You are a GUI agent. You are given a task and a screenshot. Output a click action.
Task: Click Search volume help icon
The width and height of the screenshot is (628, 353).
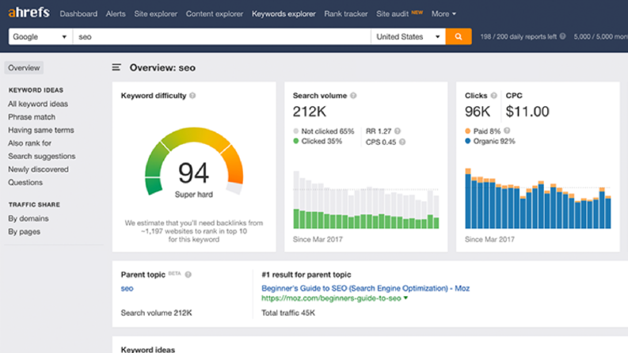[353, 96]
